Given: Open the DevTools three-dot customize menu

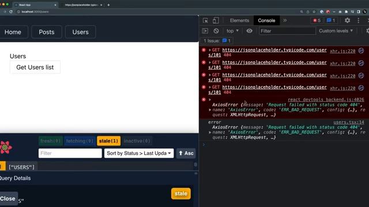Looking at the screenshot, I should point(359,21).
